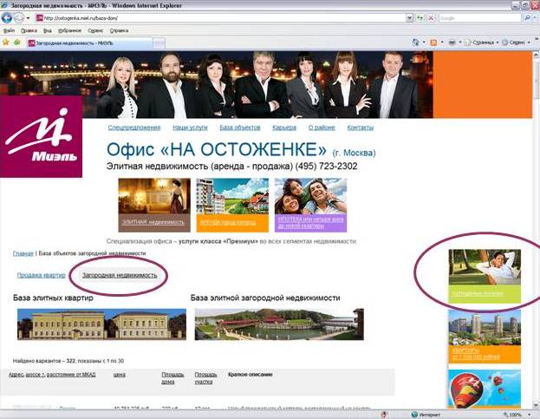The height and width of the screenshot is (419, 540).
Task: Click the Internet Explorer title bar icon
Action: 4,5
